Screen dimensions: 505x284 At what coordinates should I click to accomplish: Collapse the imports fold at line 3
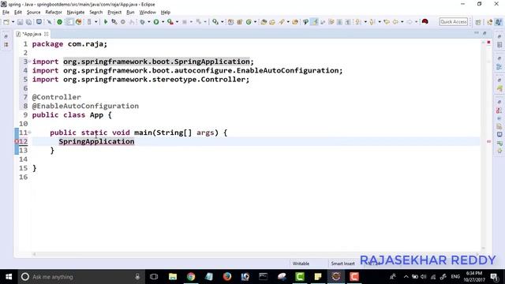coord(29,62)
